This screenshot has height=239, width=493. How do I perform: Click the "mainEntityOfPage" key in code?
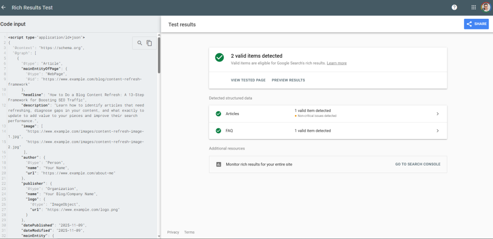[41, 68]
